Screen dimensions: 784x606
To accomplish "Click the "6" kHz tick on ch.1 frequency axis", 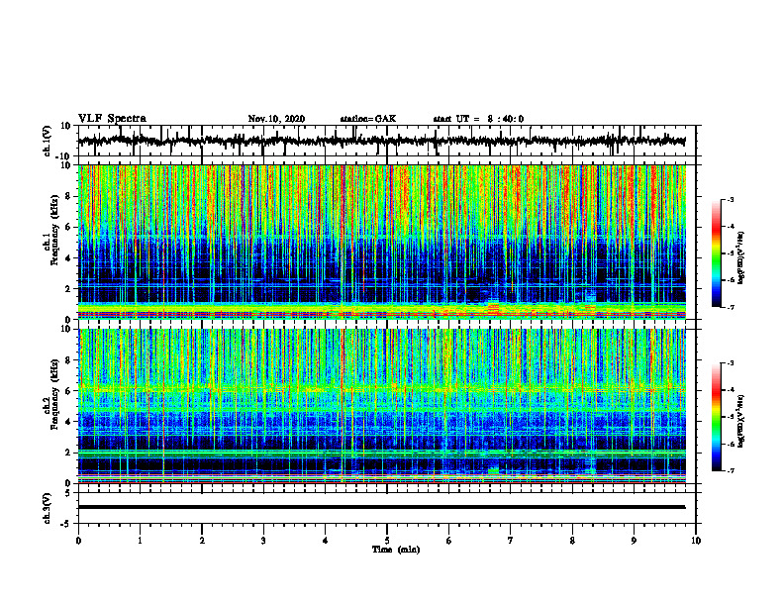I will click(69, 228).
